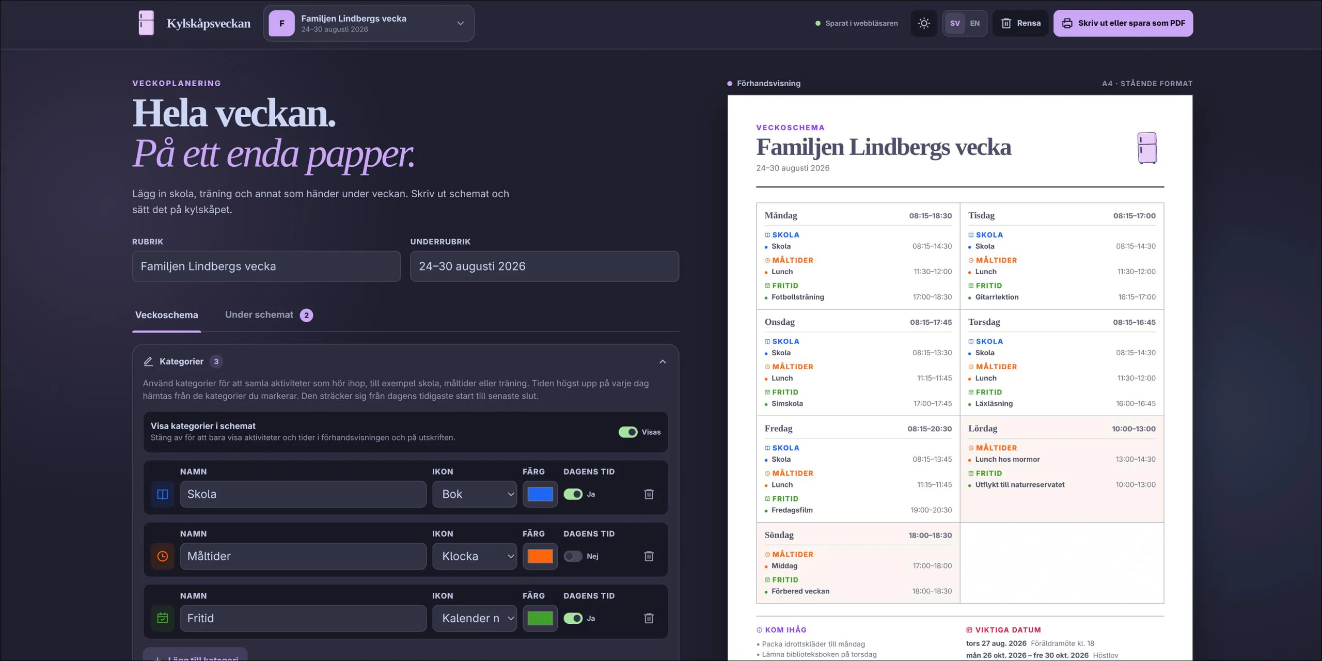1322x661 pixels.
Task: Open the Bok icon dropdown for Skola
Action: coord(475,494)
